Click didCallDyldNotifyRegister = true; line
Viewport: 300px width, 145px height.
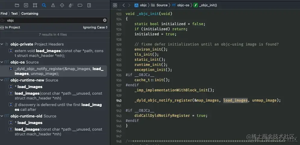click(x=171, y=116)
